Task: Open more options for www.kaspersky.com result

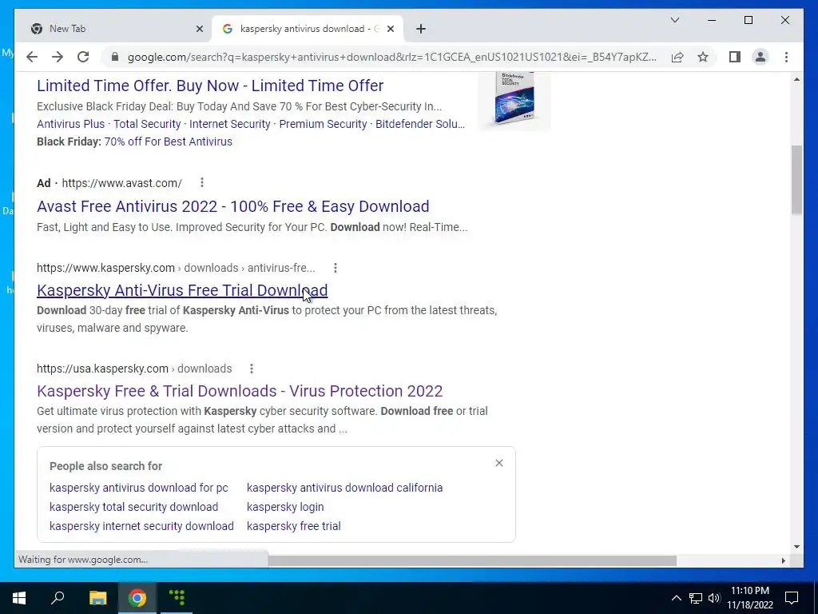Action: (x=336, y=268)
